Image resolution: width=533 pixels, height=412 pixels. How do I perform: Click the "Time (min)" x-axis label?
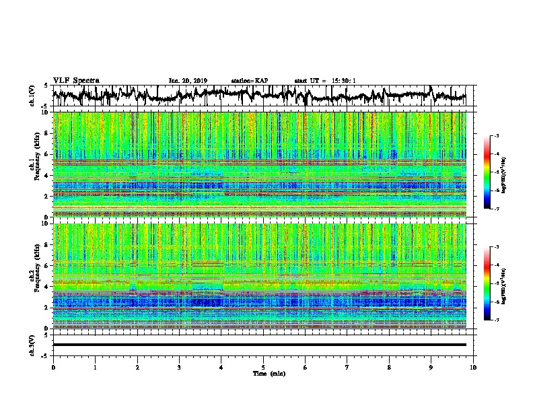269,374
